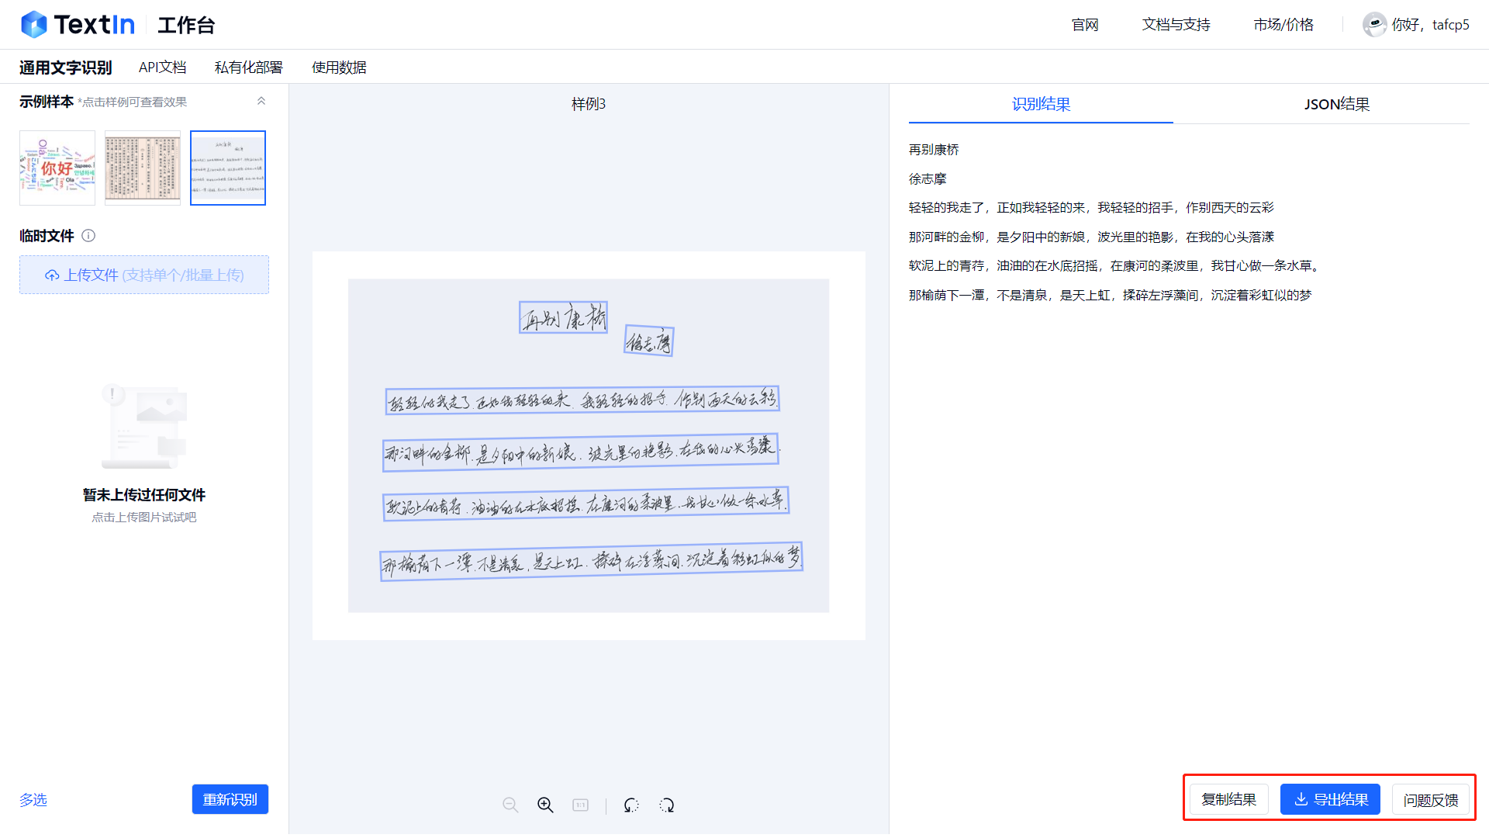Image resolution: width=1489 pixels, height=838 pixels.
Task: Open the 官网 link
Action: pyautogui.click(x=1085, y=25)
